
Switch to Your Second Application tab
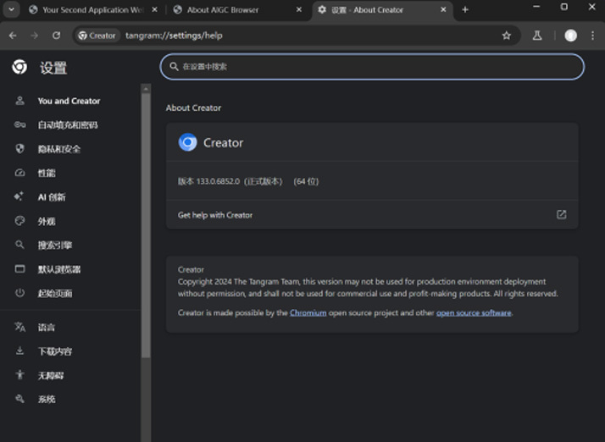point(92,9)
